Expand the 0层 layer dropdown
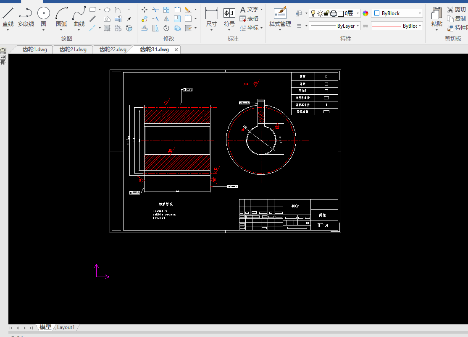 [357, 13]
